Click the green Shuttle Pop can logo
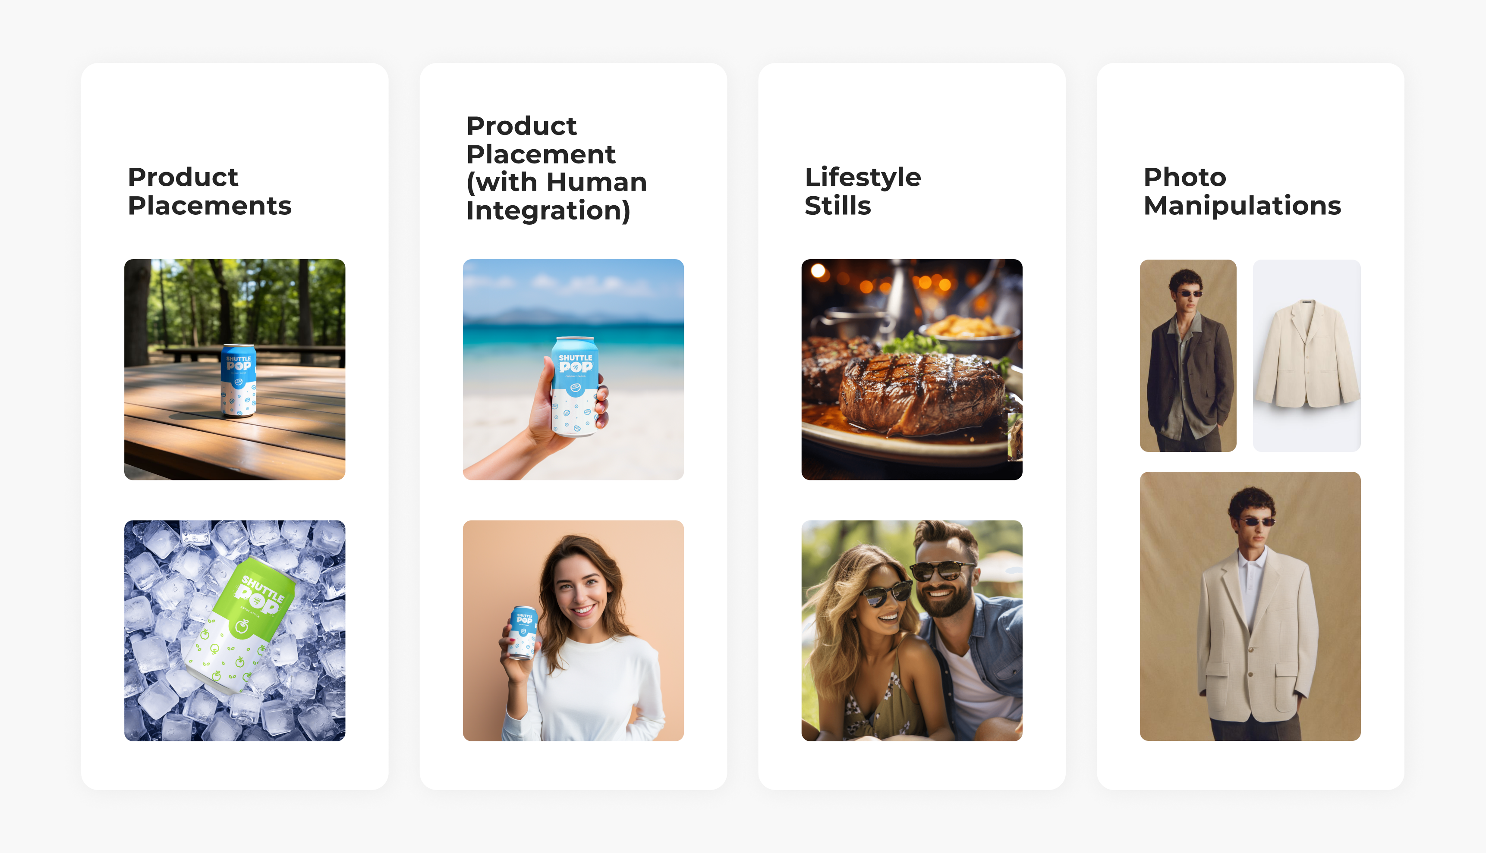The width and height of the screenshot is (1486, 853). click(262, 595)
